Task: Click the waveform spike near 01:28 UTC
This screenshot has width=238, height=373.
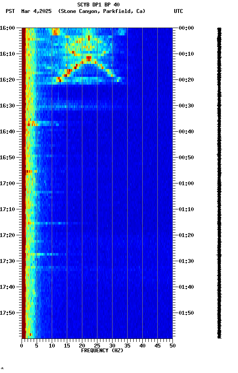Action: [219, 255]
